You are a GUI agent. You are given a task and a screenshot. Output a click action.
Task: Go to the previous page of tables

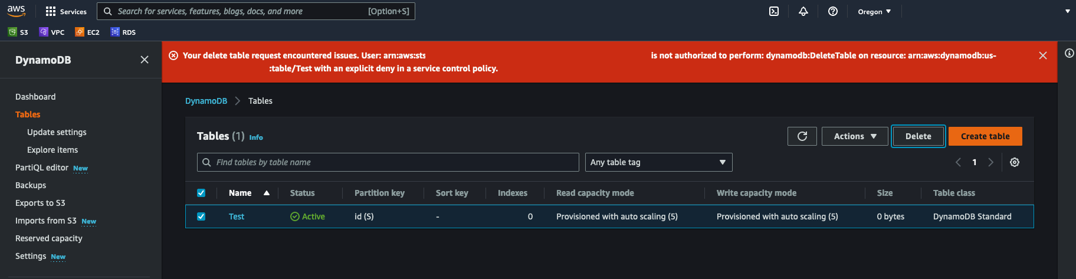click(958, 162)
